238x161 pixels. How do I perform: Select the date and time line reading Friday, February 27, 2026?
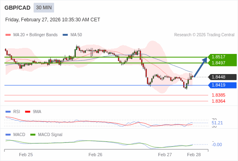coord(52,20)
